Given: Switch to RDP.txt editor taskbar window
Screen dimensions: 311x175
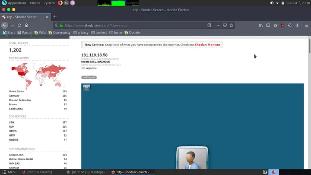Looking at the screenshot, I should pos(87,172).
